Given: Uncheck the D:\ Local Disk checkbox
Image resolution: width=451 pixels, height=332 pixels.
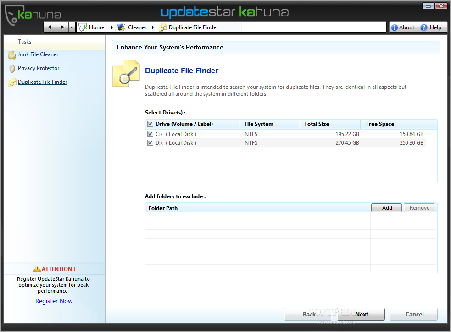Looking at the screenshot, I should click(150, 142).
